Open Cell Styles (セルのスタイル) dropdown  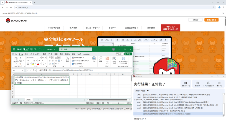(78, 64)
